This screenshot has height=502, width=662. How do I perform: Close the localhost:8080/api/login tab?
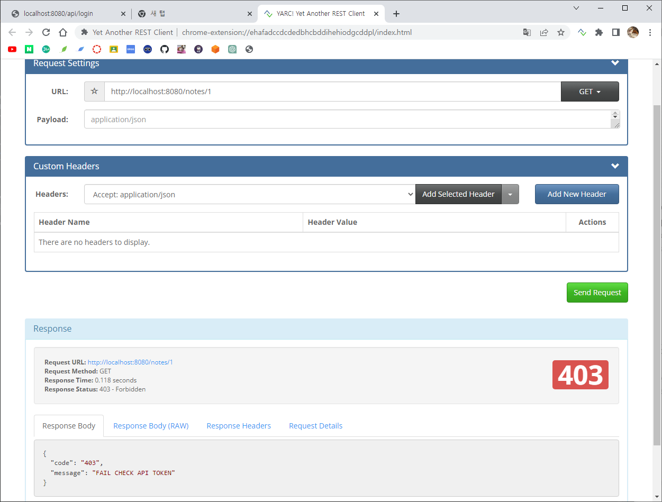click(124, 14)
